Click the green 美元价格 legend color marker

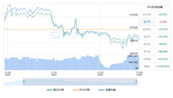49,90
